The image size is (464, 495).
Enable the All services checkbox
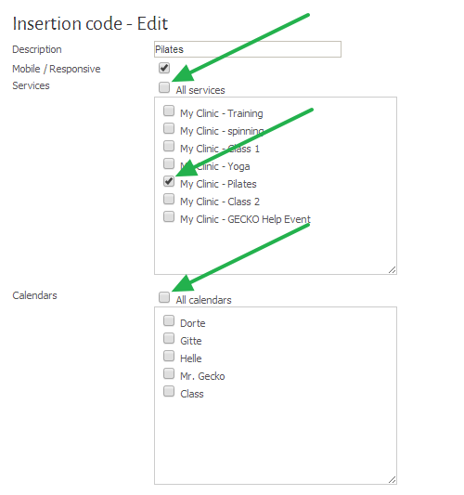[x=164, y=87]
